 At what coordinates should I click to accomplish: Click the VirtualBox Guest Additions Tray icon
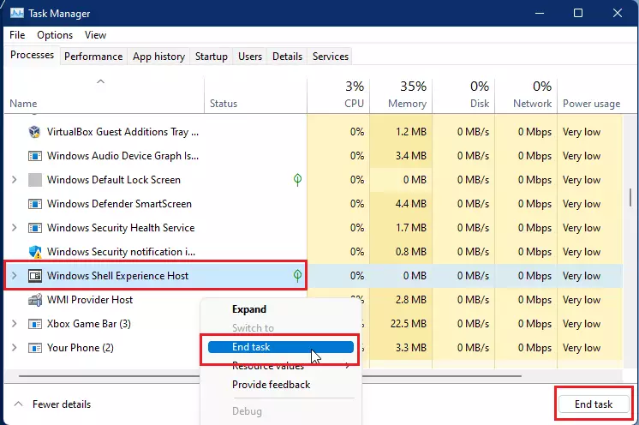(x=34, y=132)
